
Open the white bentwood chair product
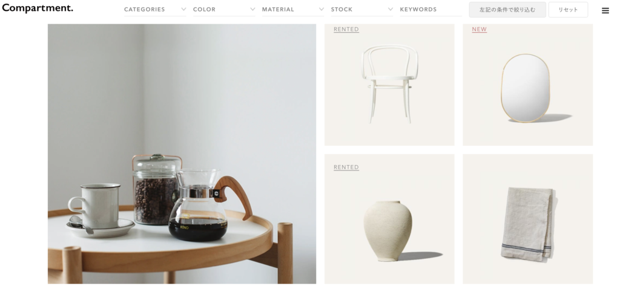[x=389, y=85]
